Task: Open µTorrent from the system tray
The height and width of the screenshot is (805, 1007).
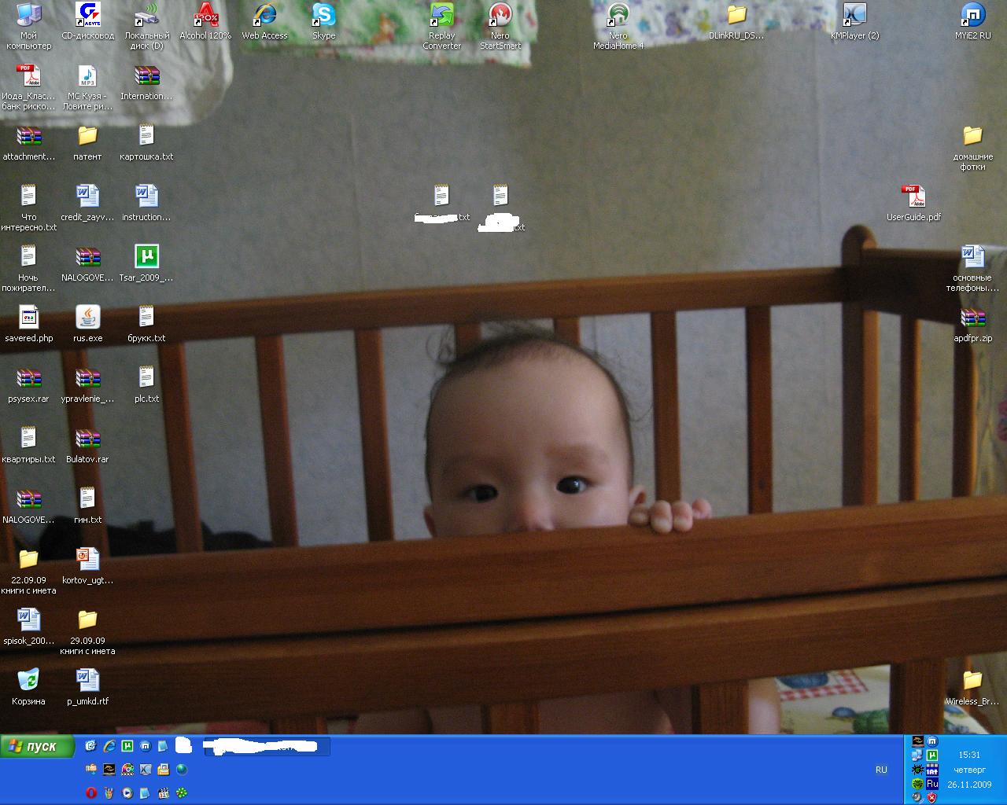Action: tap(932, 754)
